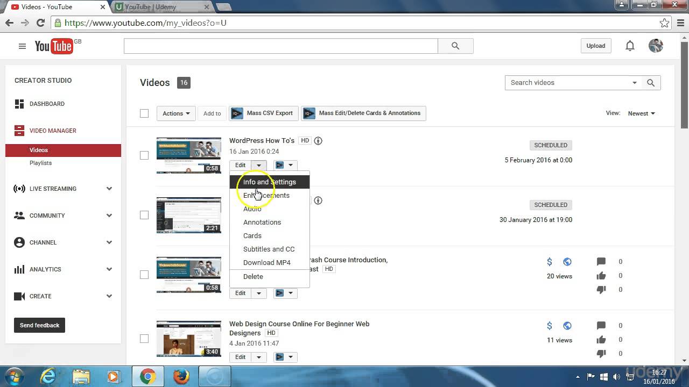Click the monetization dollar icon for 20 views video

click(550, 262)
